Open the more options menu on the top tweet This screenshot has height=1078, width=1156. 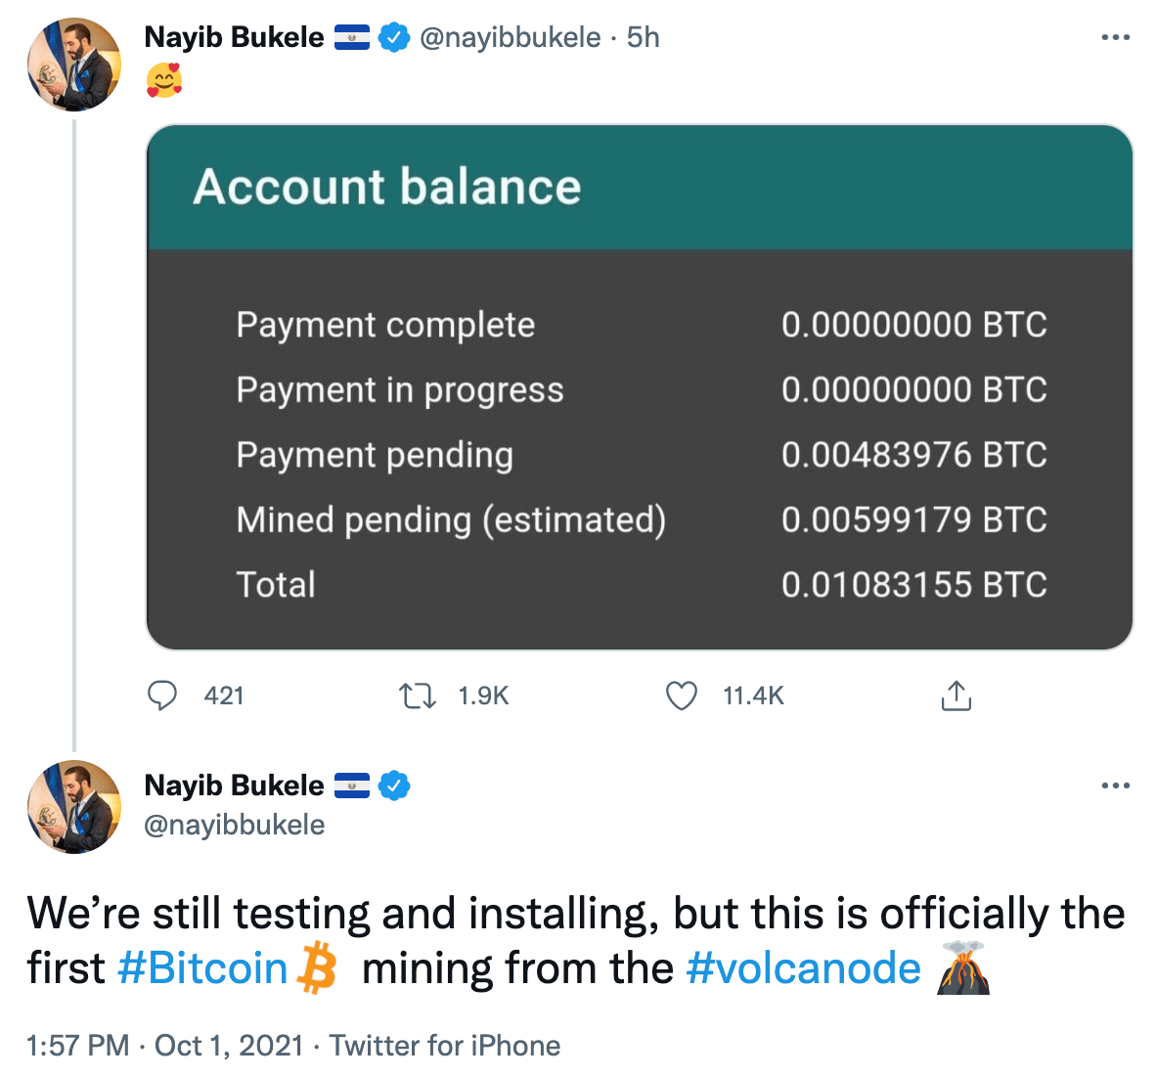pos(1116,35)
